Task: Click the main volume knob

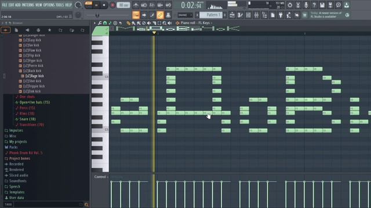Action: pyautogui.click(x=78, y=5)
